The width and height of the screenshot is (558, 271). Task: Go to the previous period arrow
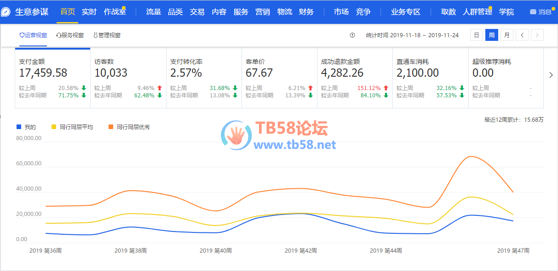click(522, 35)
